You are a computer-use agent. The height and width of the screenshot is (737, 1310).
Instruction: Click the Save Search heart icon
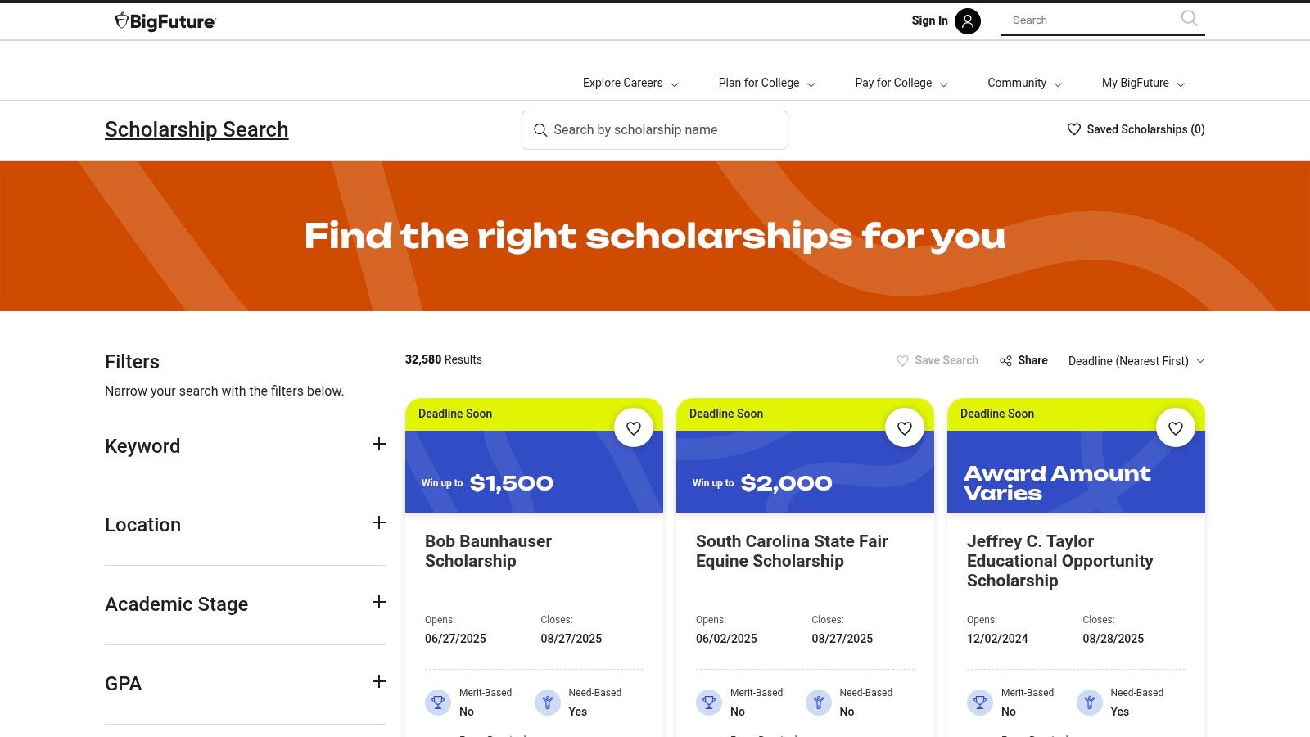point(902,360)
